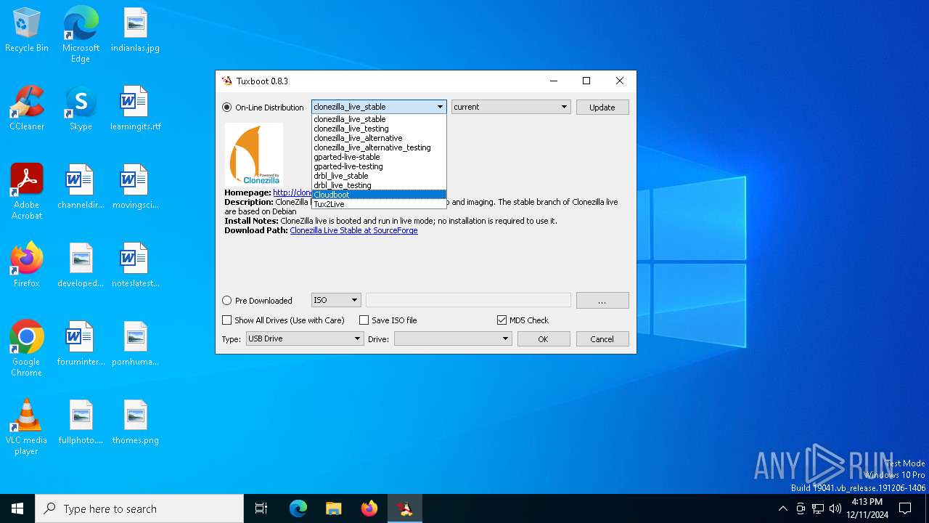Choose gparted-live-testing from the list
929x523 pixels.
pos(379,166)
